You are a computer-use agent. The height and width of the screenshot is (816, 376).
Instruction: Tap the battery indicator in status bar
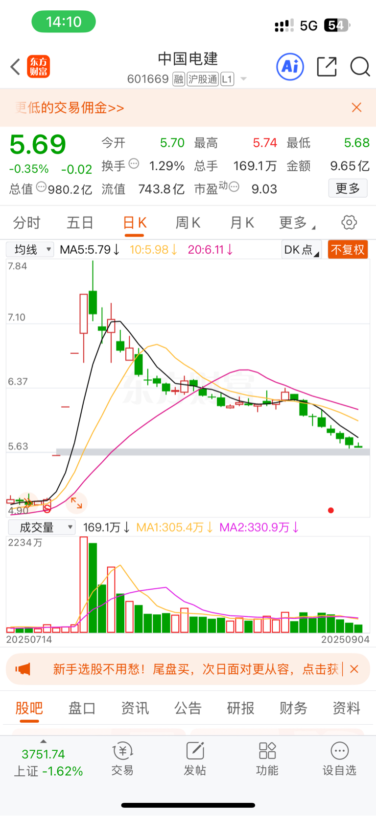coord(337,25)
